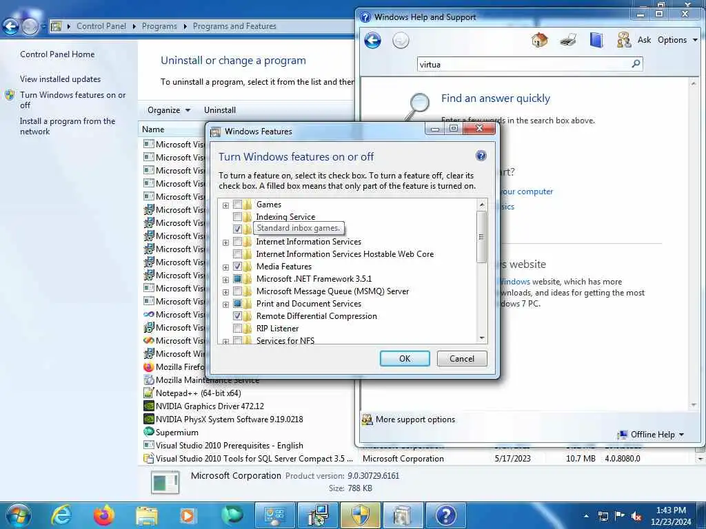Open Windows Explorer folder taskbar icon
The width and height of the screenshot is (706, 529).
tap(147, 516)
